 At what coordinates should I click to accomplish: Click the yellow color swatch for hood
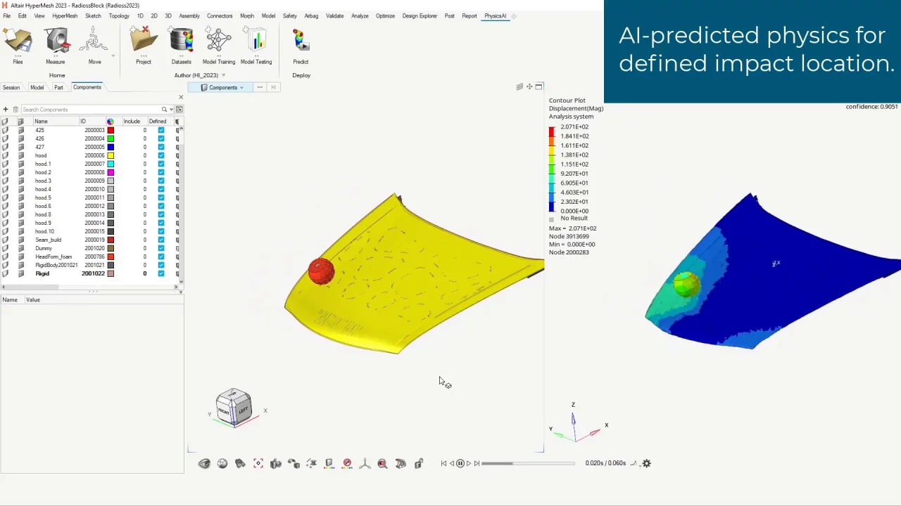pyautogui.click(x=111, y=155)
